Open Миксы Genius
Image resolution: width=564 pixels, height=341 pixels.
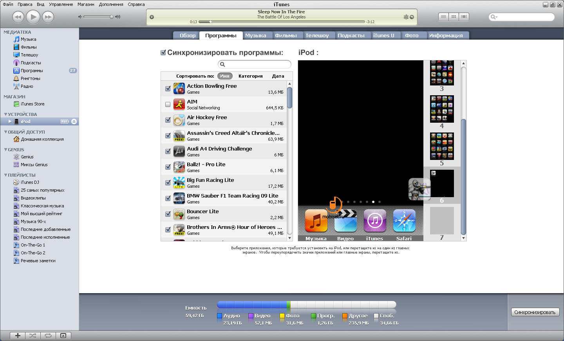pyautogui.click(x=34, y=165)
